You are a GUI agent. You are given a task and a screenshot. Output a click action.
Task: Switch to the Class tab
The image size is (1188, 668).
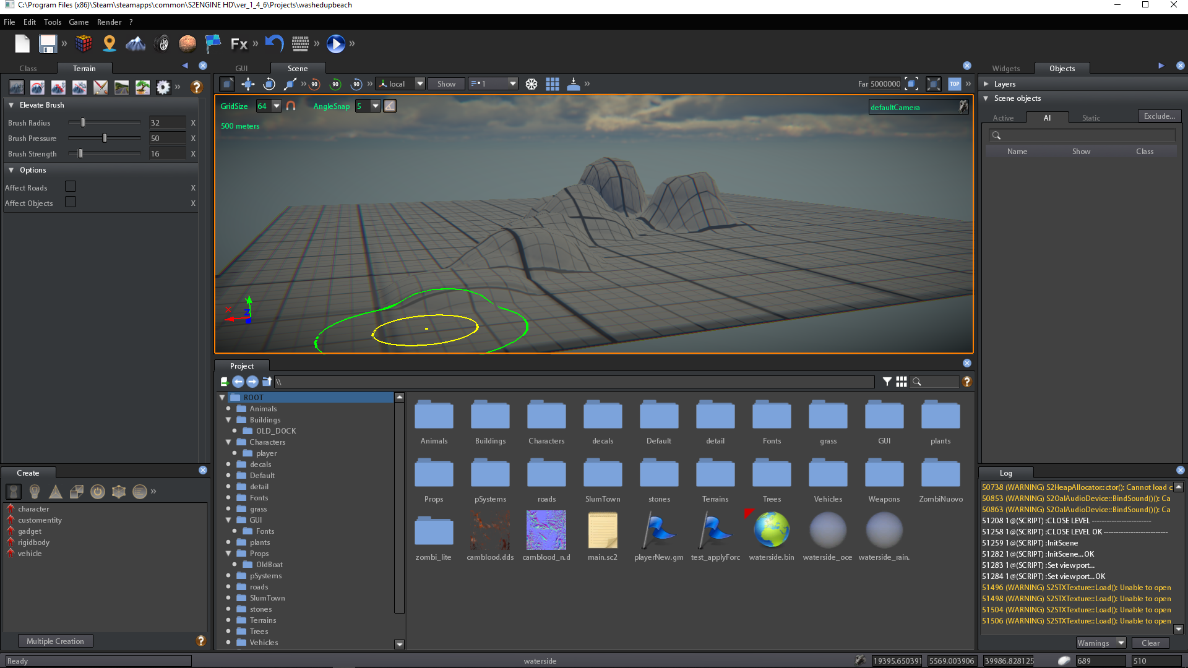pos(28,69)
